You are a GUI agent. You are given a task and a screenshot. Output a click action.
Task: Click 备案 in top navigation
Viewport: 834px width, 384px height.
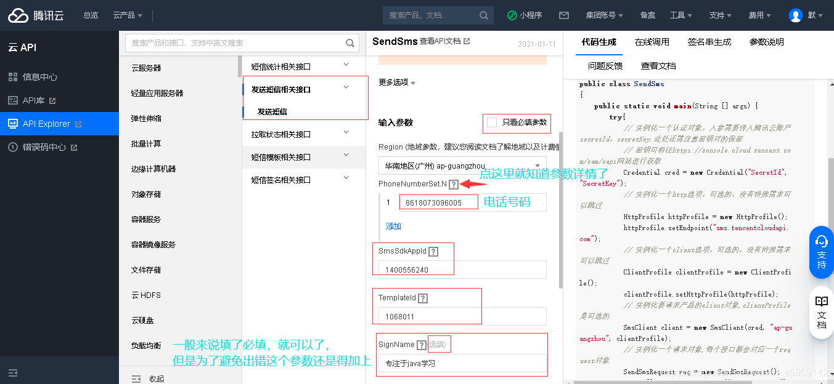(x=648, y=15)
